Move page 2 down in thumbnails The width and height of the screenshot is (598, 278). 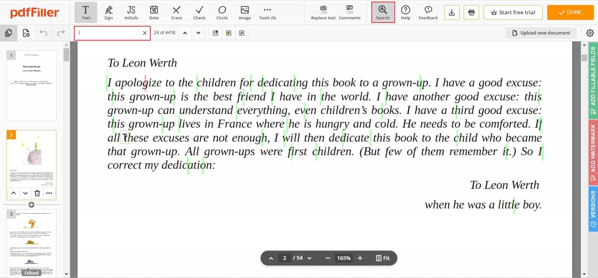25,193
